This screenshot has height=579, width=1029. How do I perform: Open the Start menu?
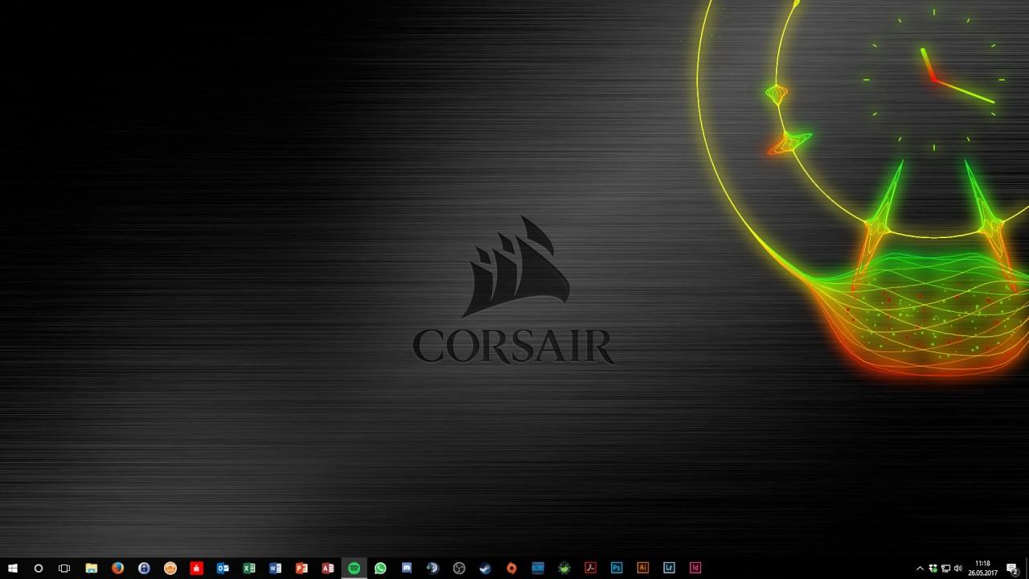pyautogui.click(x=12, y=568)
